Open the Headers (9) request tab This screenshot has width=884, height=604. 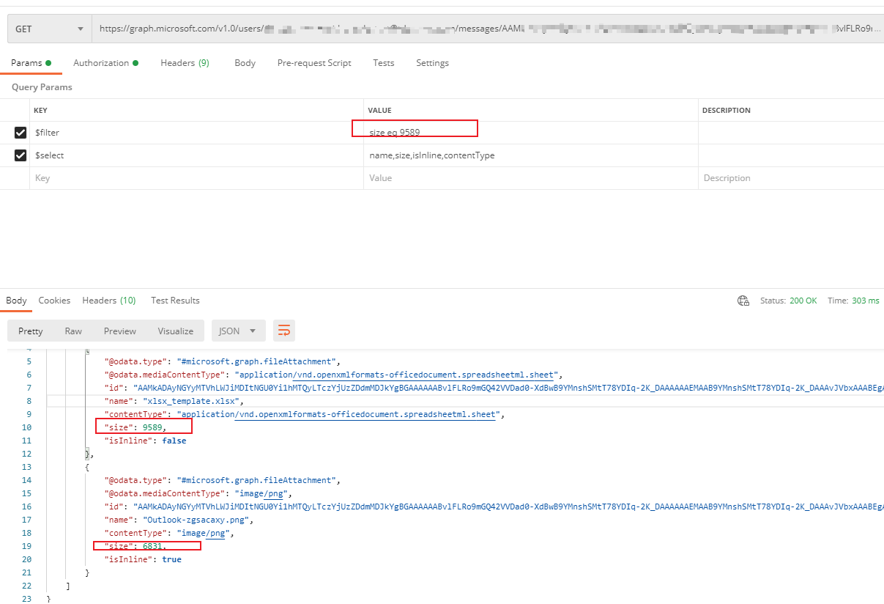point(185,63)
